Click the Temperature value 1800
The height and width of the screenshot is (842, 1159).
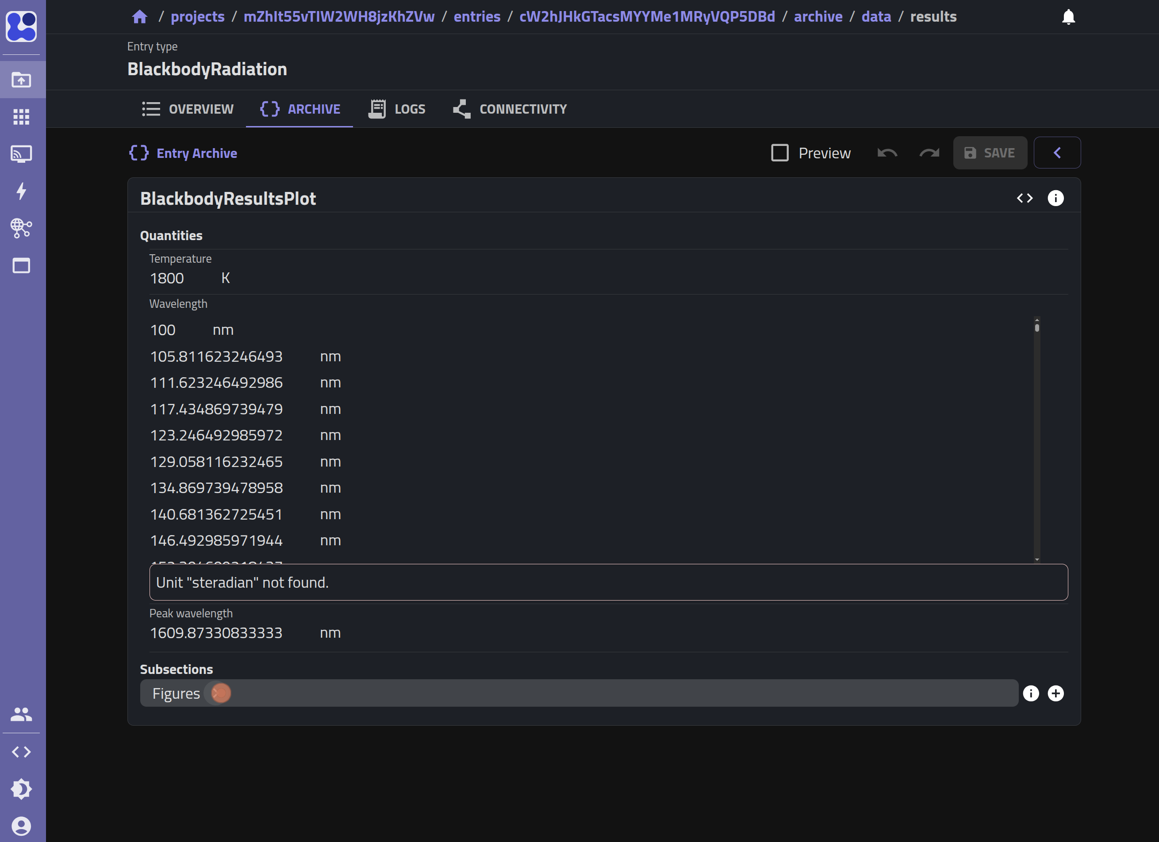167,279
